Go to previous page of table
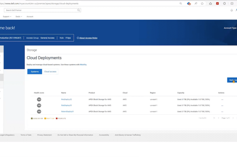 tap(218, 118)
